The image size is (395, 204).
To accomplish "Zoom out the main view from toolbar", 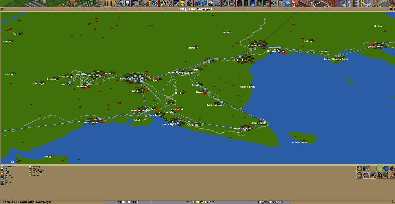I will coord(231,3).
